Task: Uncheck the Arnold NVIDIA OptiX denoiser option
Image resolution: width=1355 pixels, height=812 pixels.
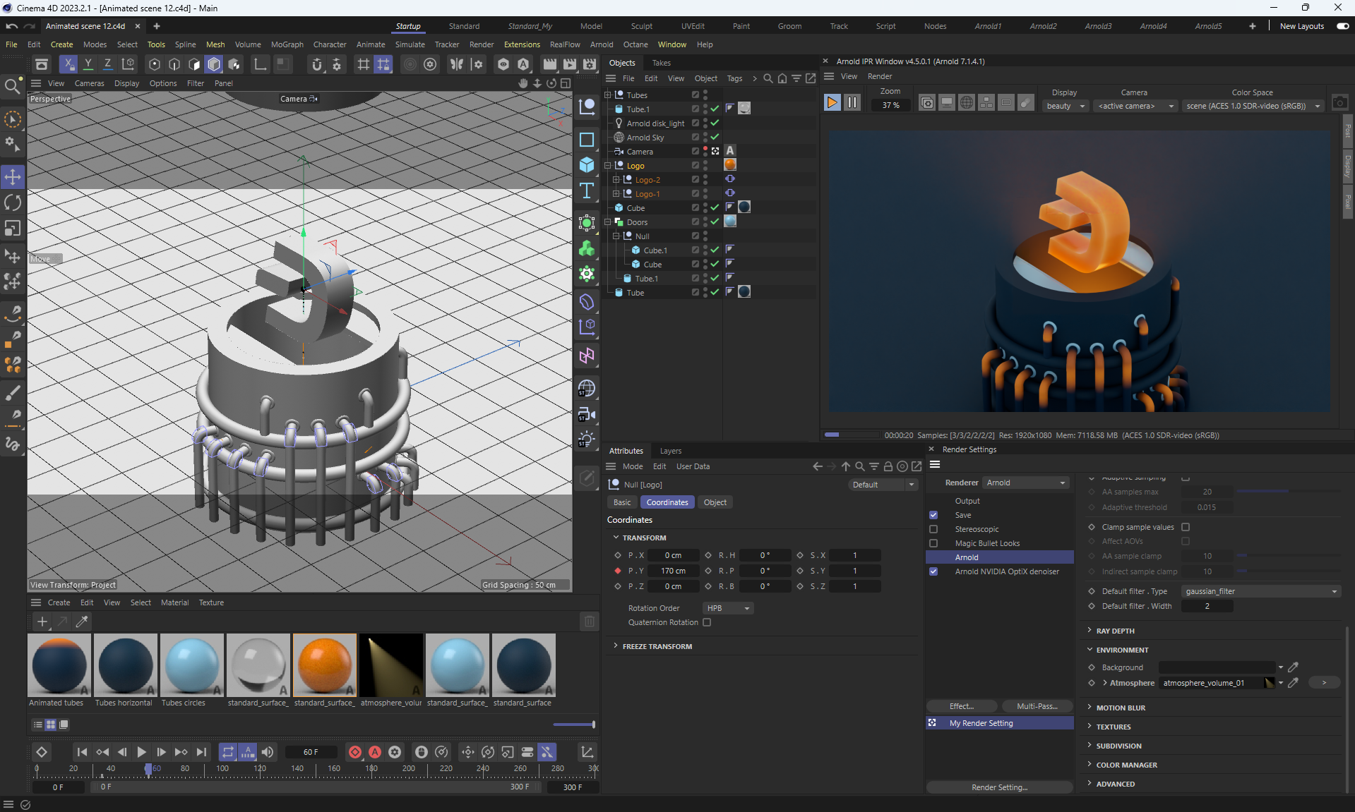Action: pos(933,571)
